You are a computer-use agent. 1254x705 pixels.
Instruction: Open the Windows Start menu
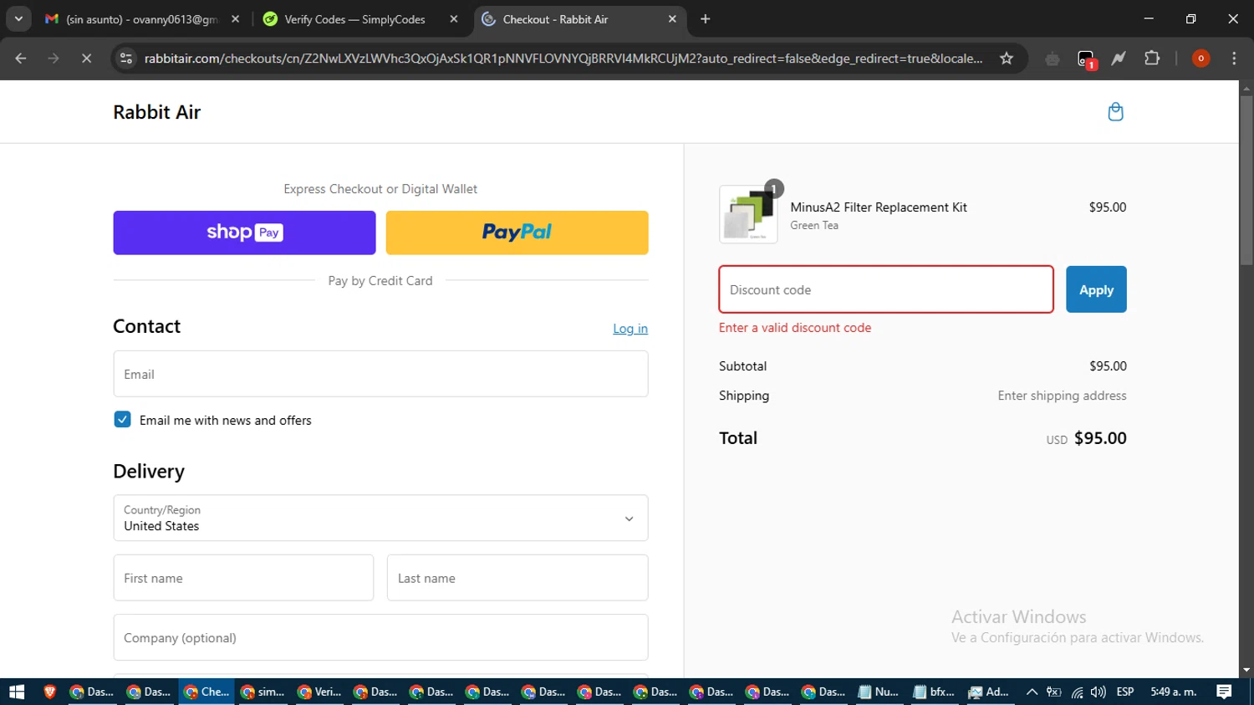pos(17,692)
